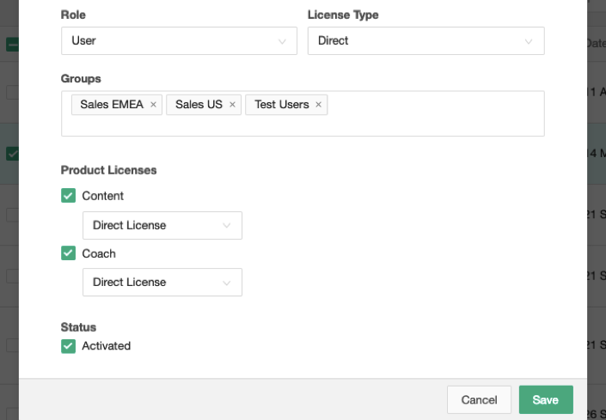
Task: Click the Coach label text
Action: click(99, 253)
